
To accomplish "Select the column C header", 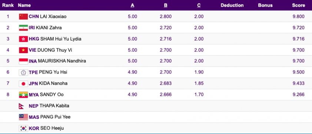I will click(x=199, y=6).
